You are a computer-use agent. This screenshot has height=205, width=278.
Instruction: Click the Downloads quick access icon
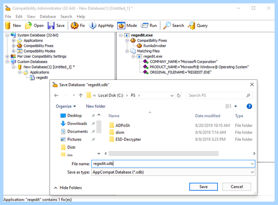(63, 123)
